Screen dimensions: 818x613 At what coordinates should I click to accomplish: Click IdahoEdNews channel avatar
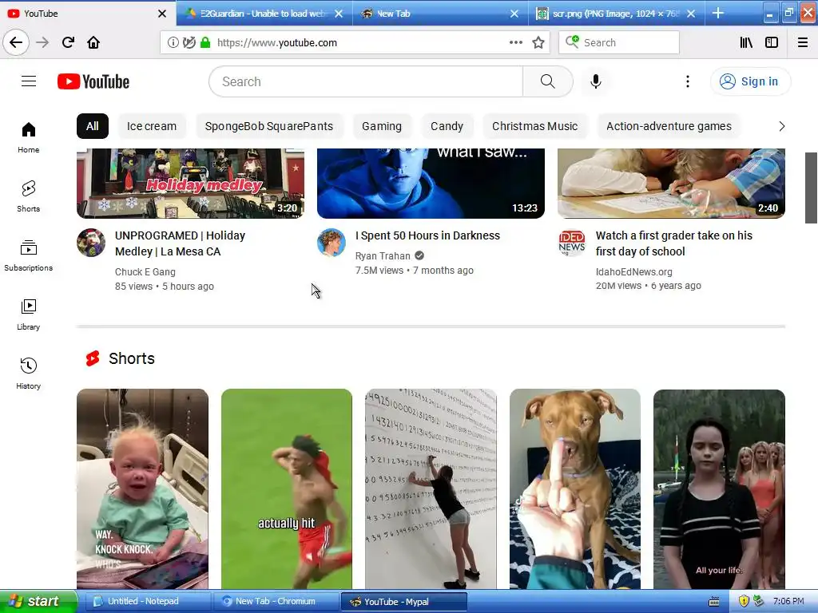click(572, 243)
